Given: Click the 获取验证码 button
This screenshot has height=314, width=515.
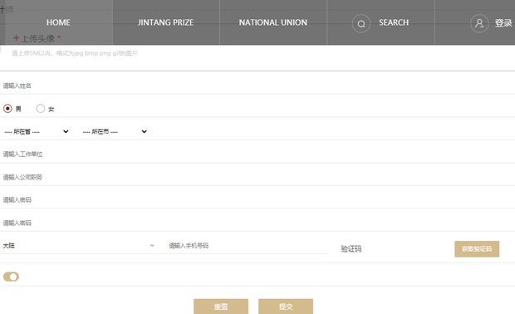Looking at the screenshot, I should (x=477, y=249).
